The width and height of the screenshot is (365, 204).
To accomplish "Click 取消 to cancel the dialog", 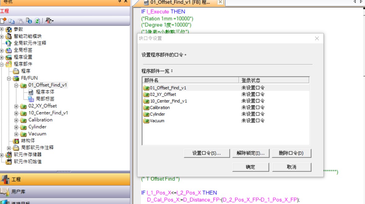I will pos(292,167).
